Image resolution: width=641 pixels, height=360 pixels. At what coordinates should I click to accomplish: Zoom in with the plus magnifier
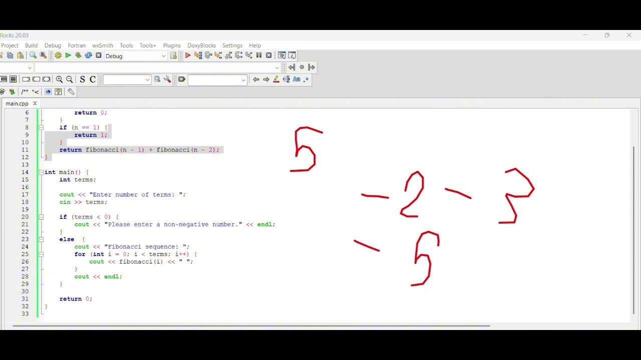[x=59, y=79]
